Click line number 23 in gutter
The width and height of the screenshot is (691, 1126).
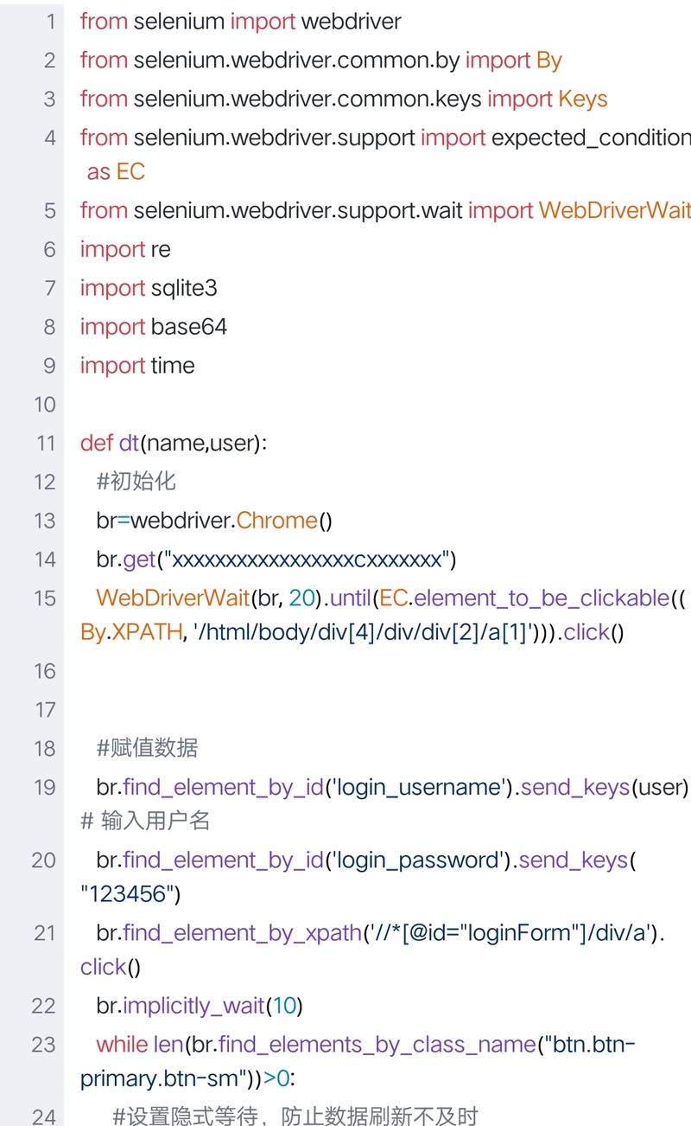(44, 1044)
